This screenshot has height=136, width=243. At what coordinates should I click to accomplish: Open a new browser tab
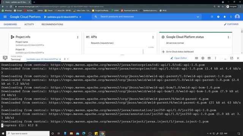click(34, 2)
